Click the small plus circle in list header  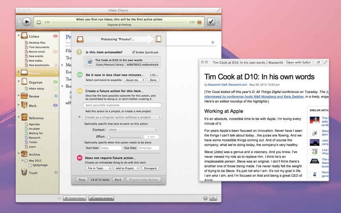[213, 42]
